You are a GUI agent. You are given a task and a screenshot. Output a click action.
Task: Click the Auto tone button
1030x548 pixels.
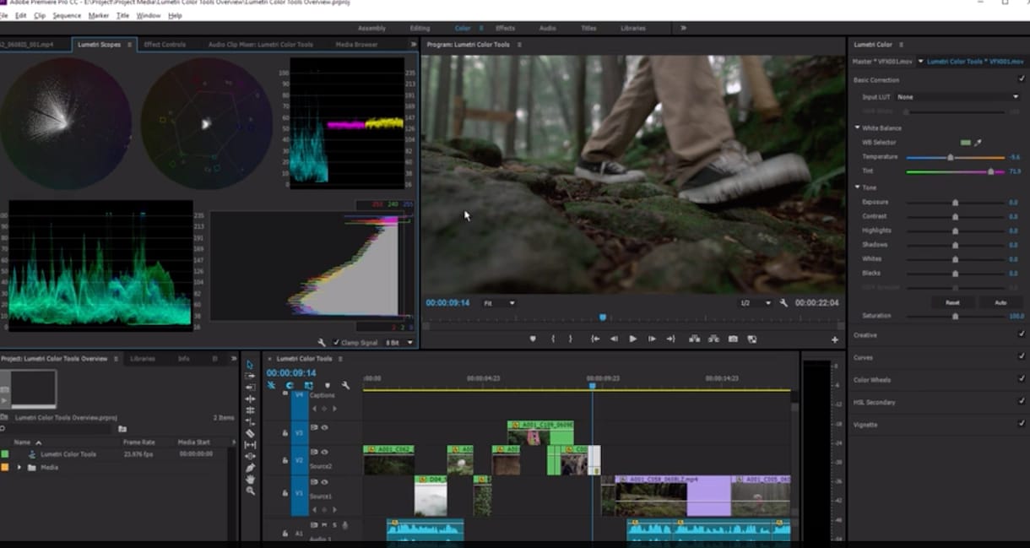click(x=1000, y=302)
